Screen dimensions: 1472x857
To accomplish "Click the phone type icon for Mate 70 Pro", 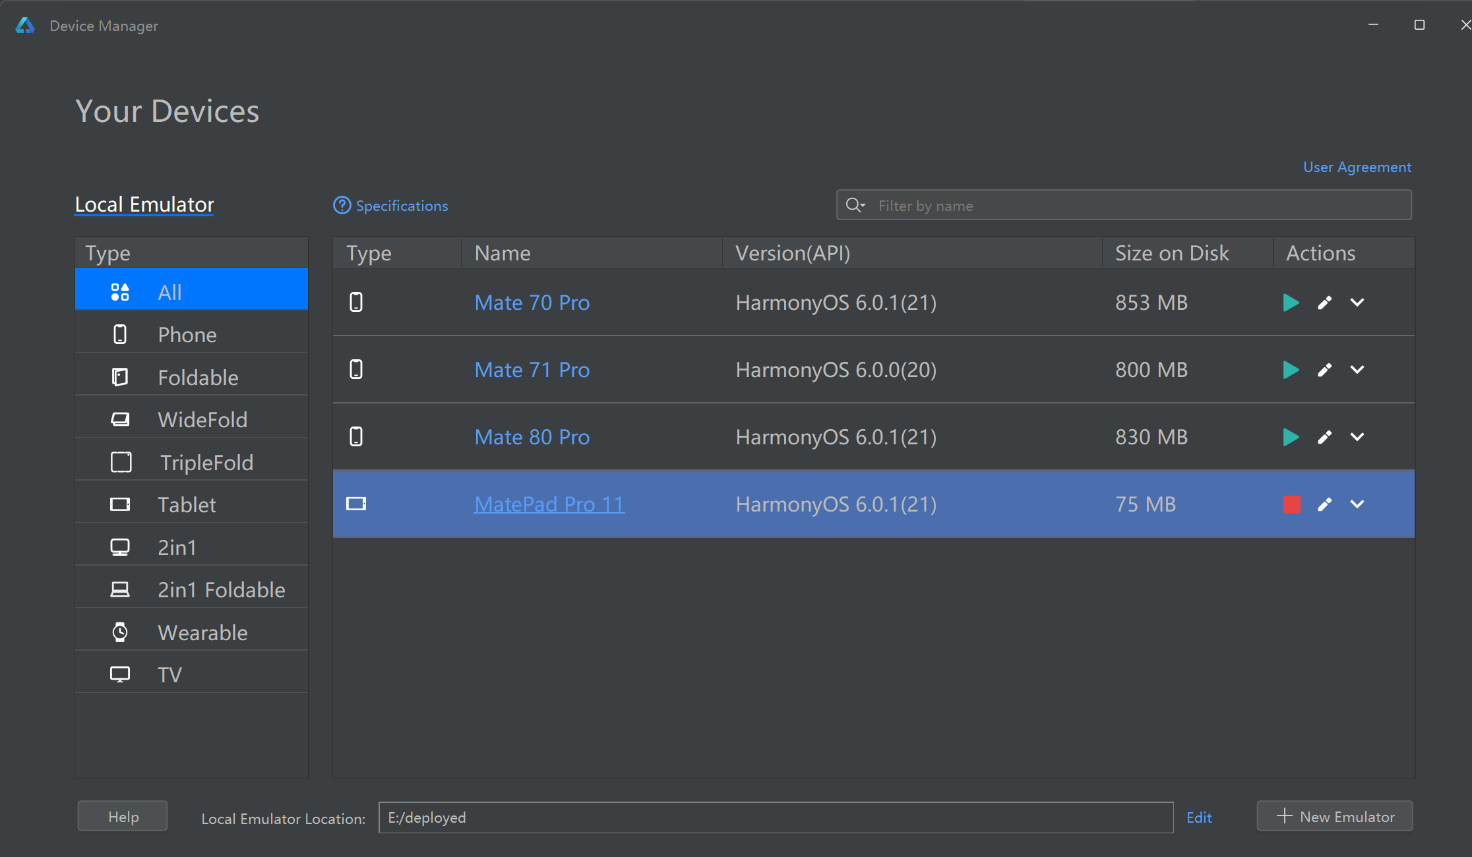I will click(x=356, y=303).
